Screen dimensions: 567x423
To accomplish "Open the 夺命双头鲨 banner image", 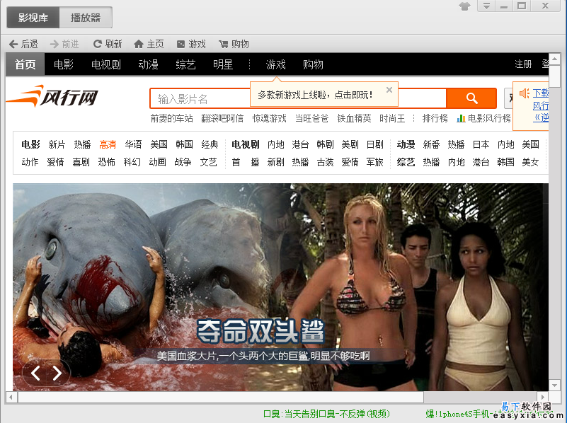I will click(280, 287).
